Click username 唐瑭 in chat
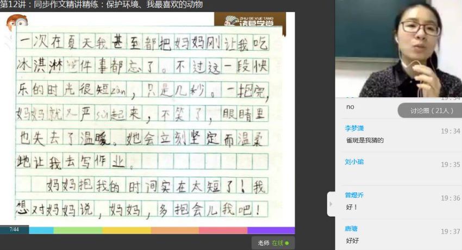The width and height of the screenshot is (462, 250). (x=351, y=228)
